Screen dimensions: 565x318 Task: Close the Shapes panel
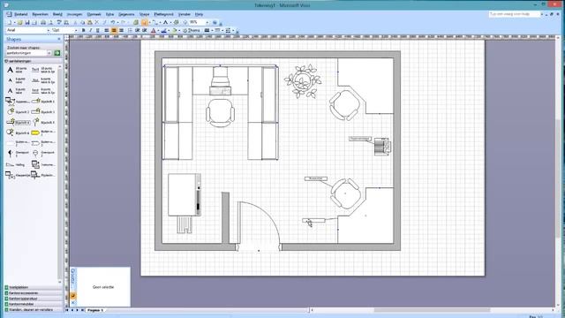59,39
